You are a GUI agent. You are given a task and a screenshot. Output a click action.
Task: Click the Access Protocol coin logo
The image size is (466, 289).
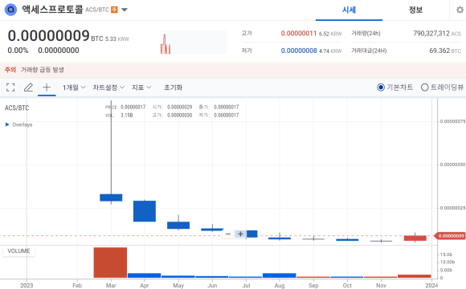click(x=10, y=10)
